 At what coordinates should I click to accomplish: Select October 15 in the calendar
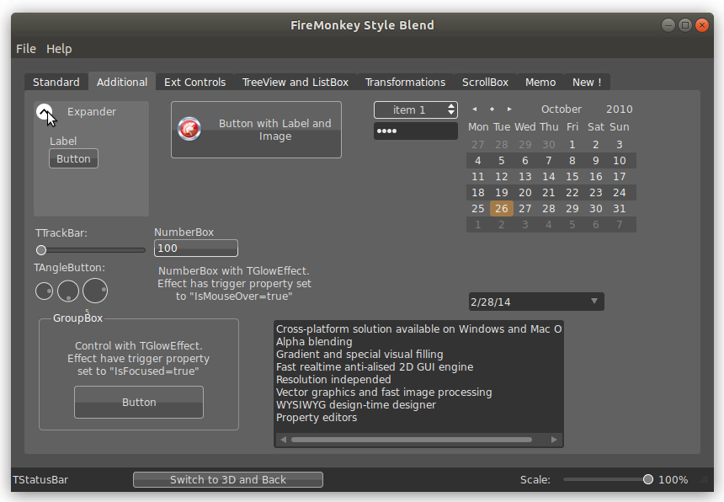pyautogui.click(x=572, y=176)
